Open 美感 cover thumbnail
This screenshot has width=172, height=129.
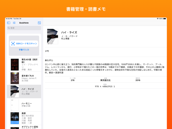(15, 118)
